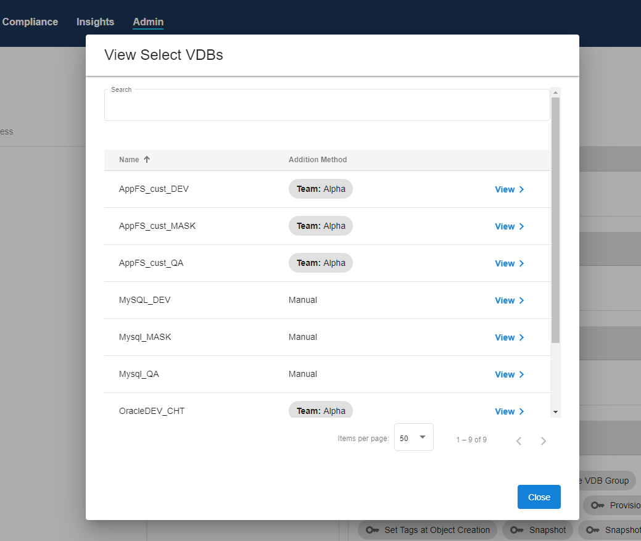Go to previous page arrow in paginator

(x=519, y=440)
